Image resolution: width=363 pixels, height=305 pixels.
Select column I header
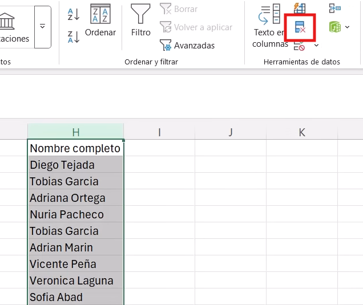coord(159,132)
